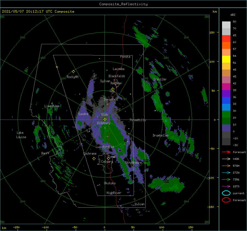The image size is (247, 231).
Task: Click the yellow diamond above Calgary label
Action: coord(108,158)
